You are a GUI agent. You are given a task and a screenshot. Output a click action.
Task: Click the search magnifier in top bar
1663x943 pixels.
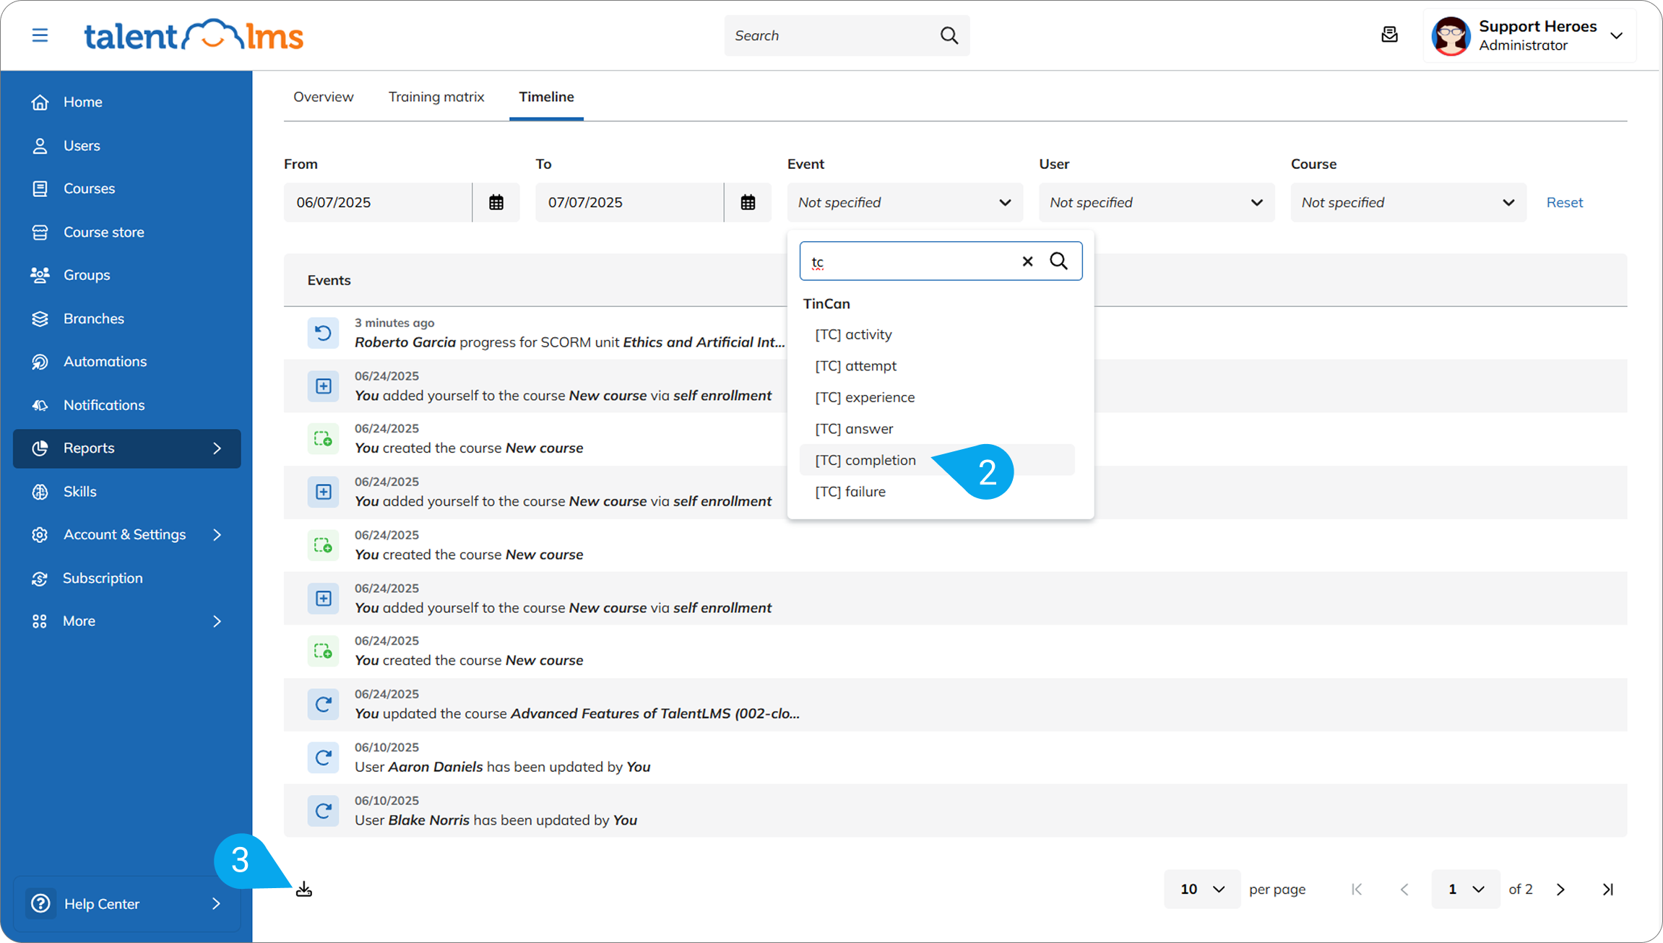(x=949, y=35)
